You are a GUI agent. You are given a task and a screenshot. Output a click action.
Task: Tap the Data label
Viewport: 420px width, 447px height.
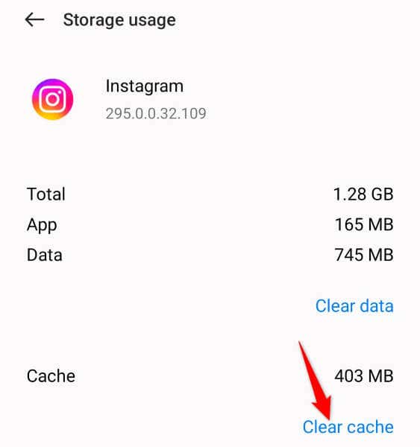point(44,255)
